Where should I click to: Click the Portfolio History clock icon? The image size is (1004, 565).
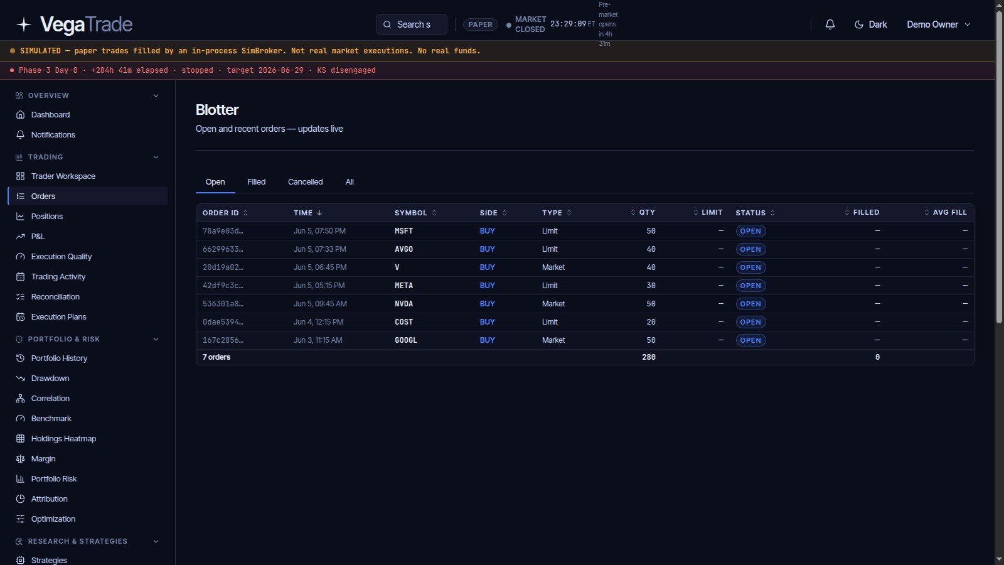click(x=20, y=358)
